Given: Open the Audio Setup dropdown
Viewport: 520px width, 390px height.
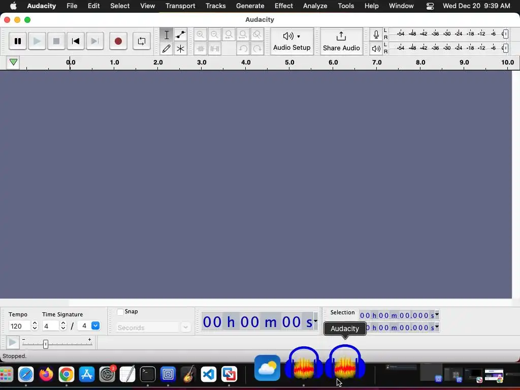Looking at the screenshot, I should pyautogui.click(x=292, y=41).
